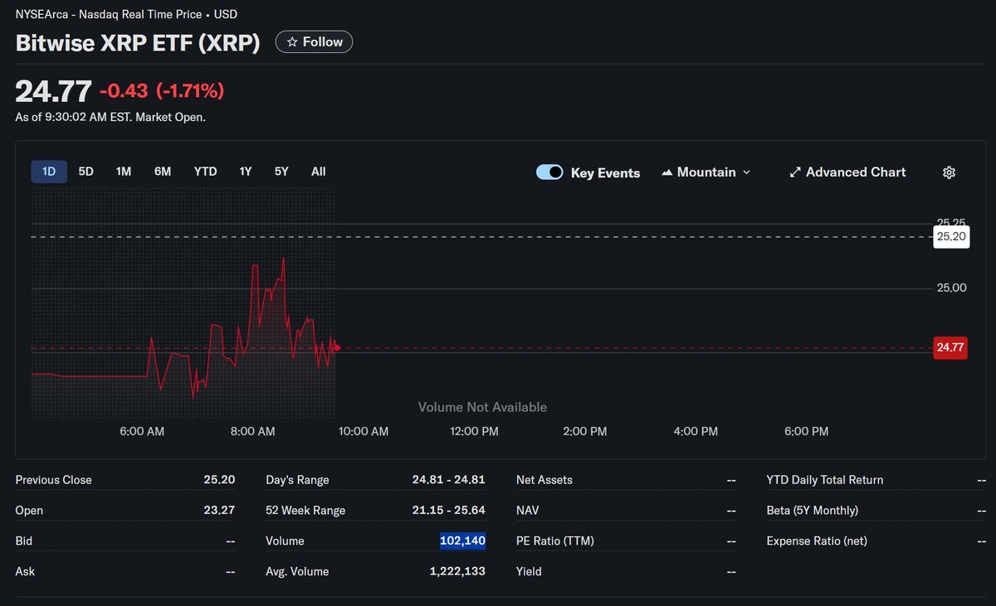Click the 12:00 PM axis label

(475, 431)
